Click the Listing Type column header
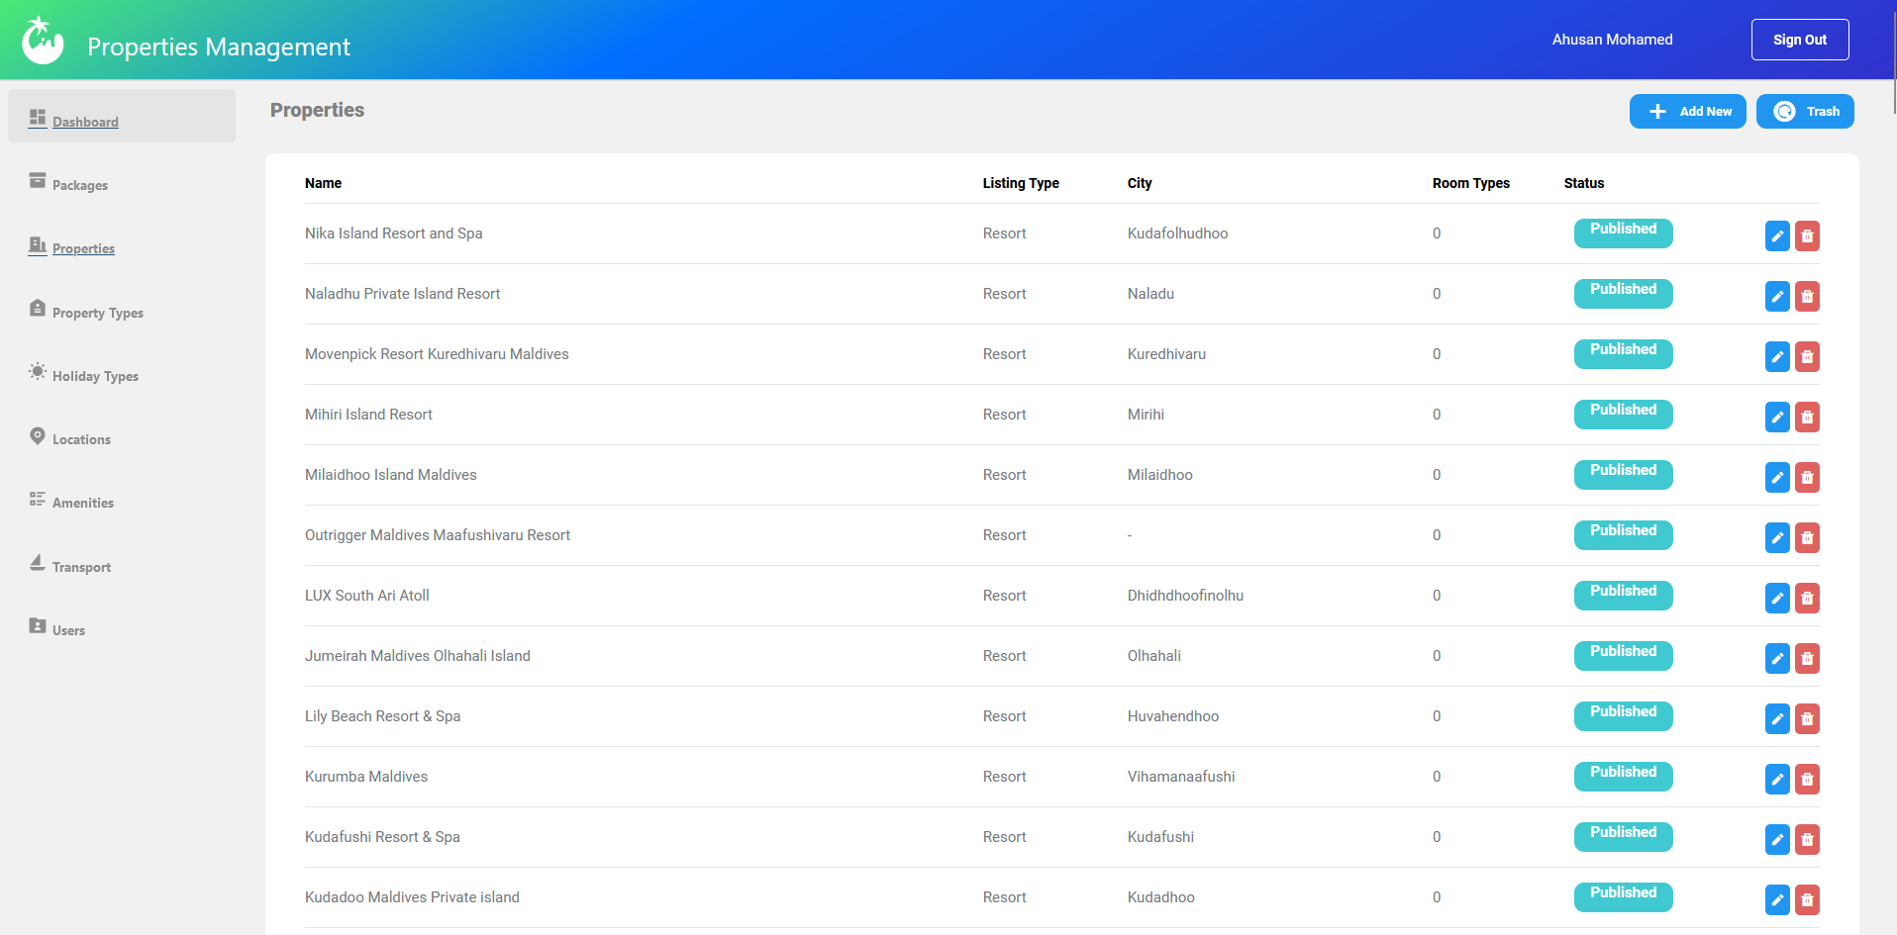The width and height of the screenshot is (1897, 935). (x=1021, y=183)
